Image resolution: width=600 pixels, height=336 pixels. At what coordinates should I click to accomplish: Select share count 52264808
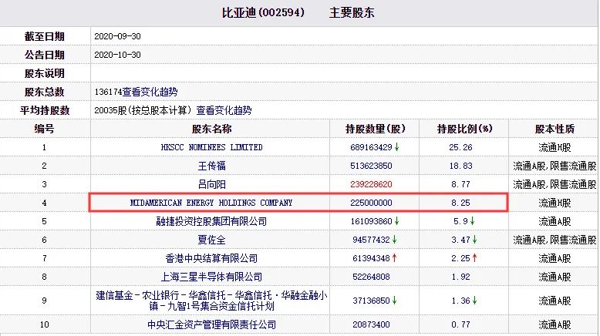click(371, 277)
